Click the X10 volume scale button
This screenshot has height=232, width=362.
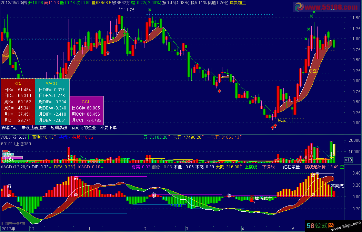[x=348, y=160]
